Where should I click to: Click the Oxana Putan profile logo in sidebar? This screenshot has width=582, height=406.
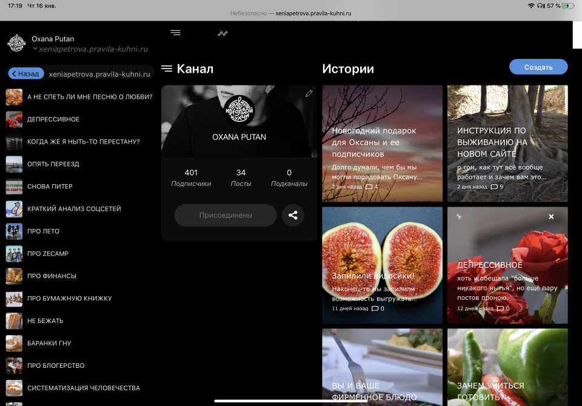(x=16, y=43)
